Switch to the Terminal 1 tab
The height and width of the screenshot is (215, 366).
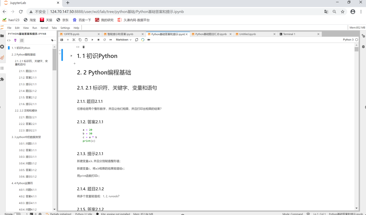pyautogui.click(x=289, y=34)
